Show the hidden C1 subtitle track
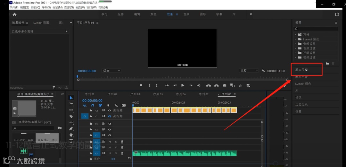 pos(110,116)
